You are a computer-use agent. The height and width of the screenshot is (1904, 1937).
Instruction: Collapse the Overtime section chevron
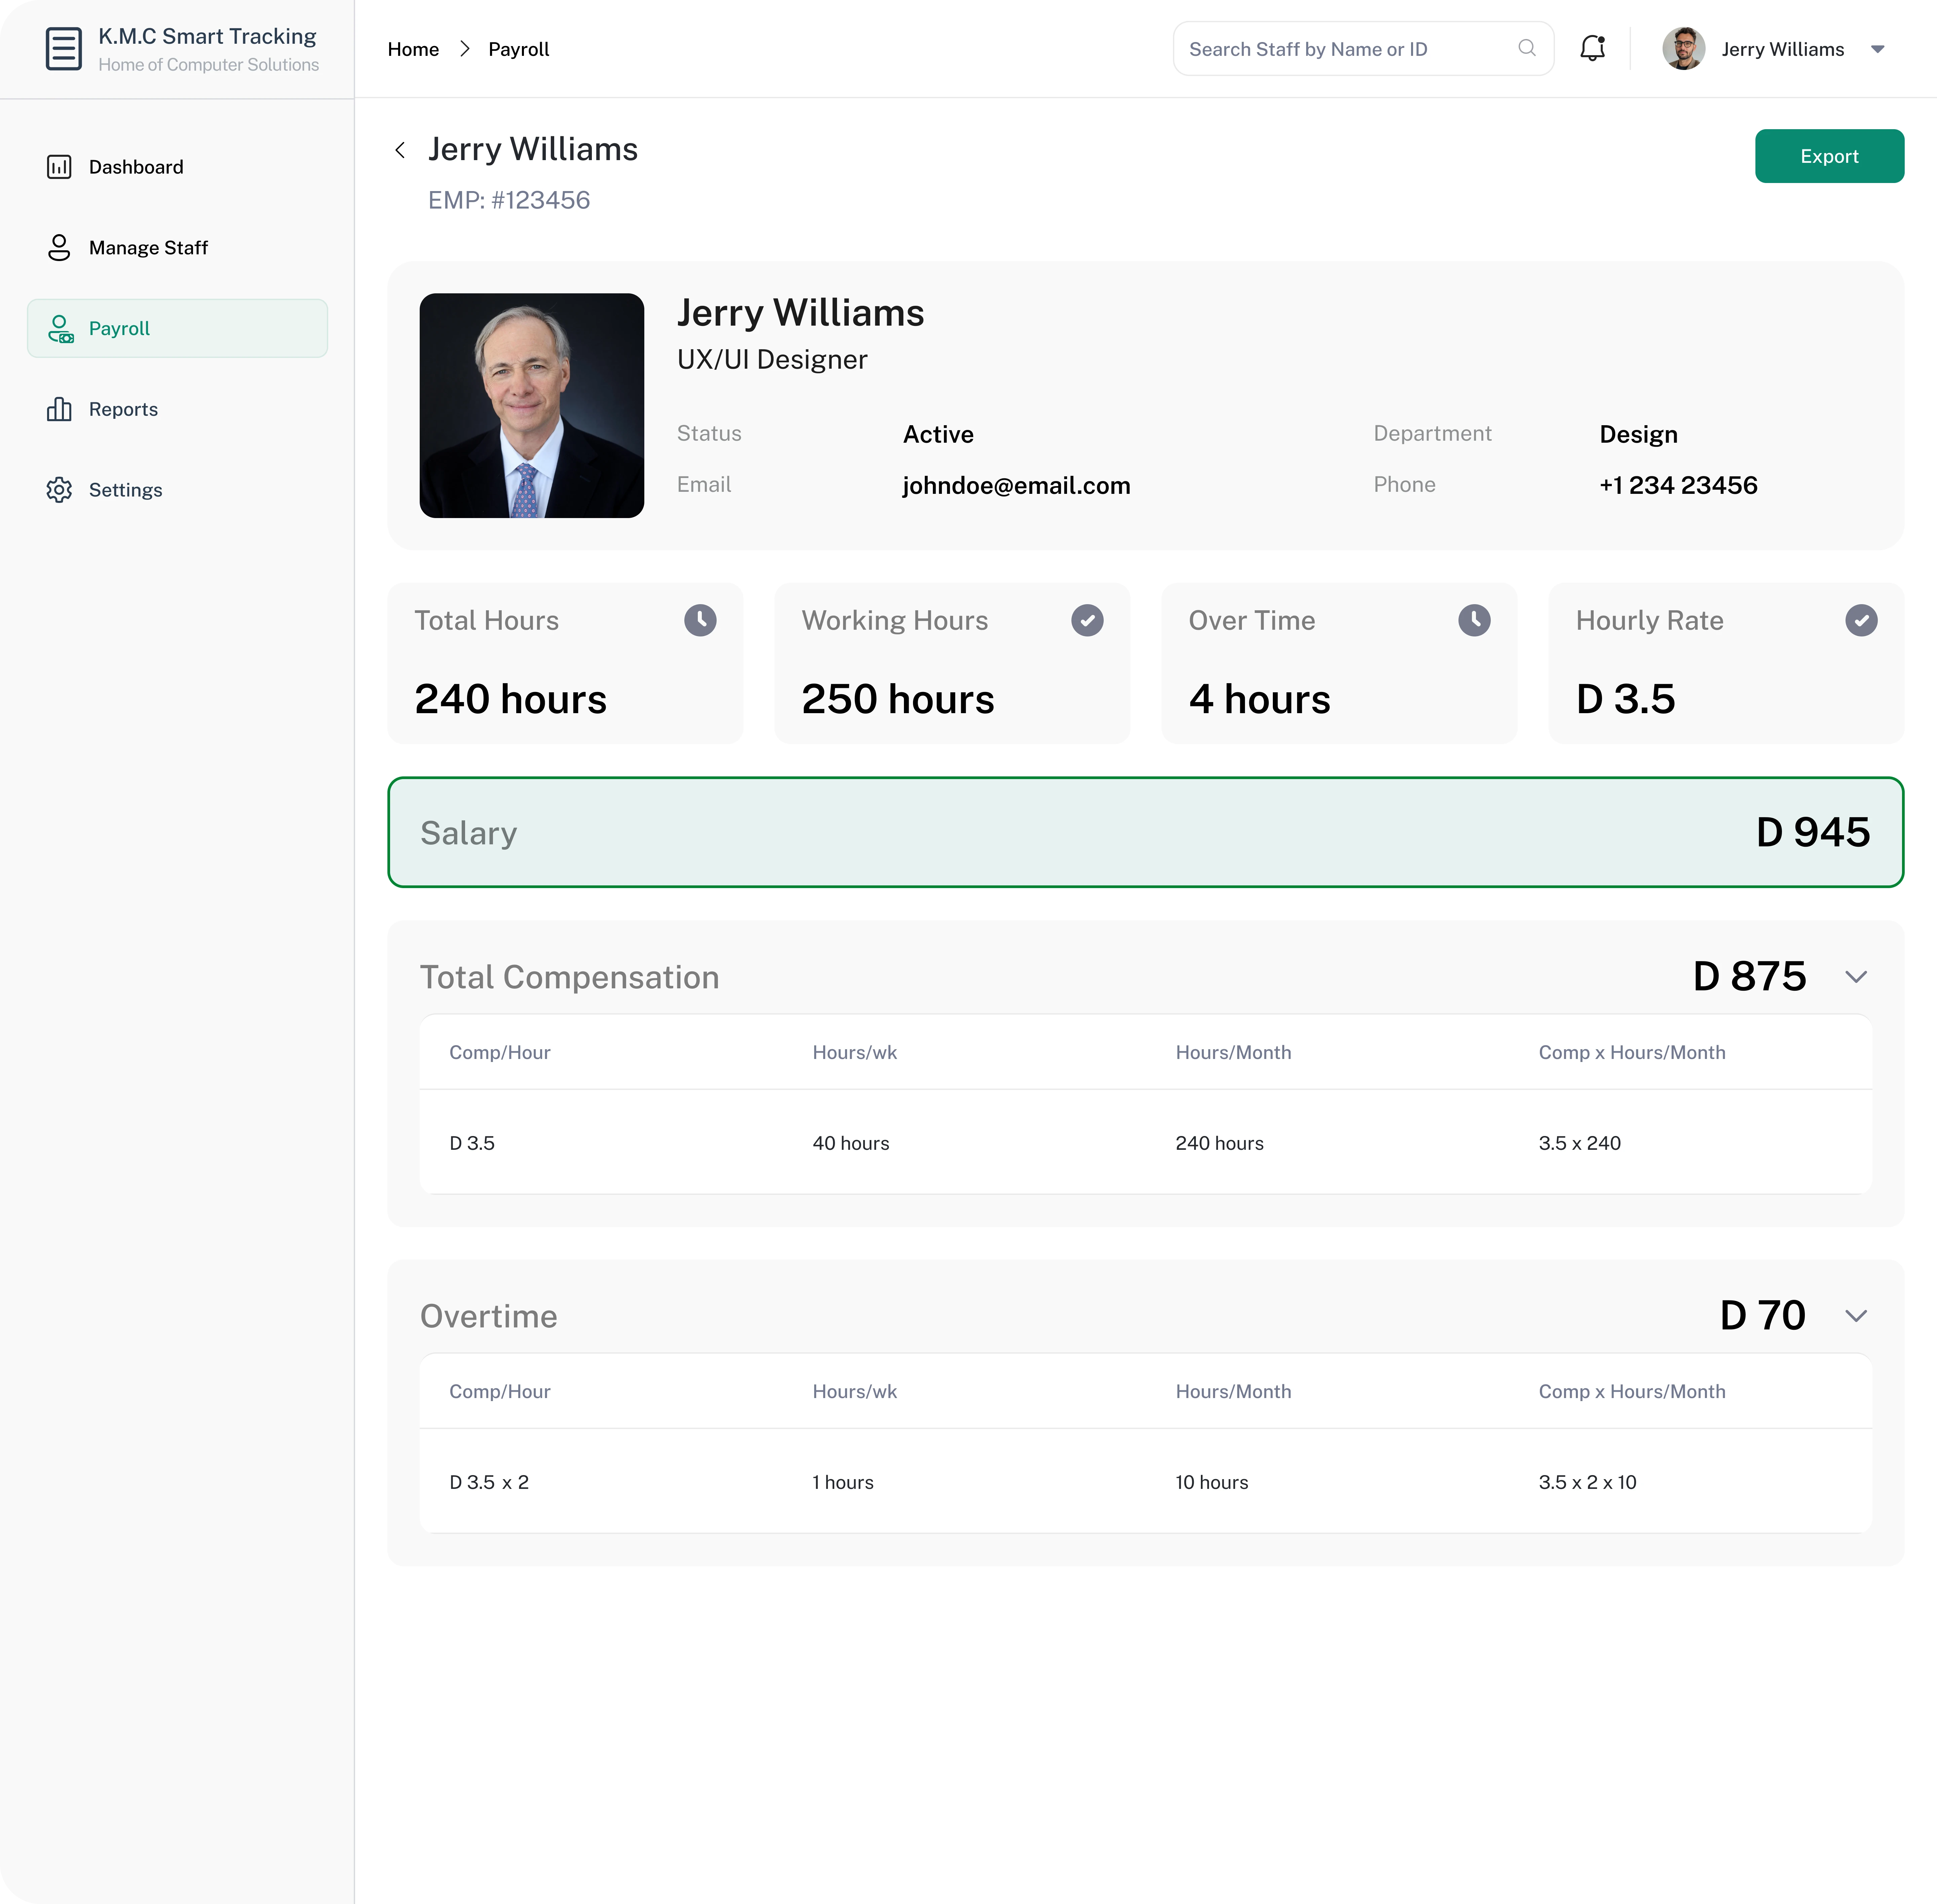(1855, 1316)
